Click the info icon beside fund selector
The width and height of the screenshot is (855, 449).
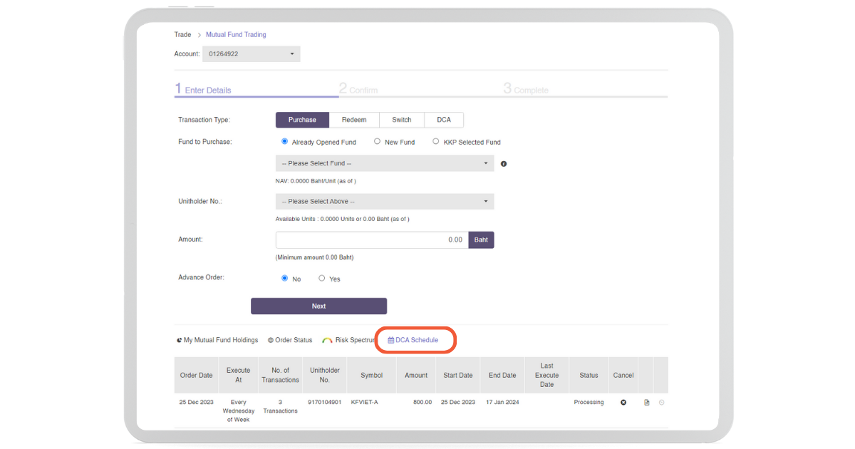tap(504, 164)
